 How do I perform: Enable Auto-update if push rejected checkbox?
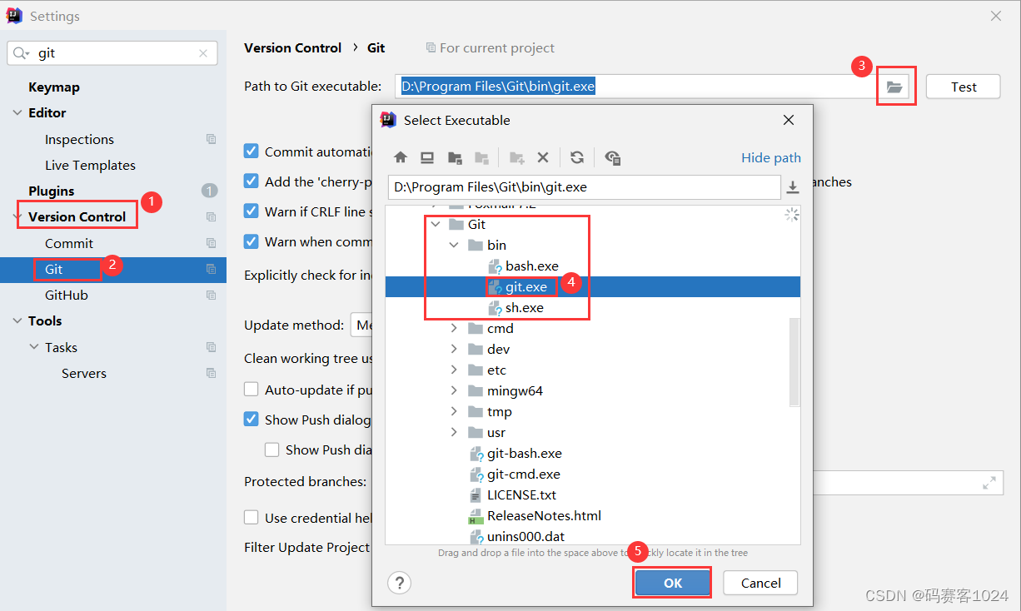click(x=251, y=389)
